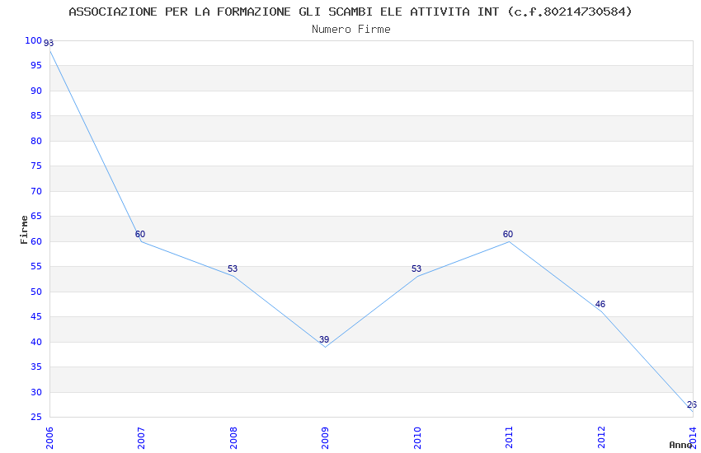Viewport: 701px width, 453px height.
Task: Click the y-axis value 40
Action: (x=36, y=343)
